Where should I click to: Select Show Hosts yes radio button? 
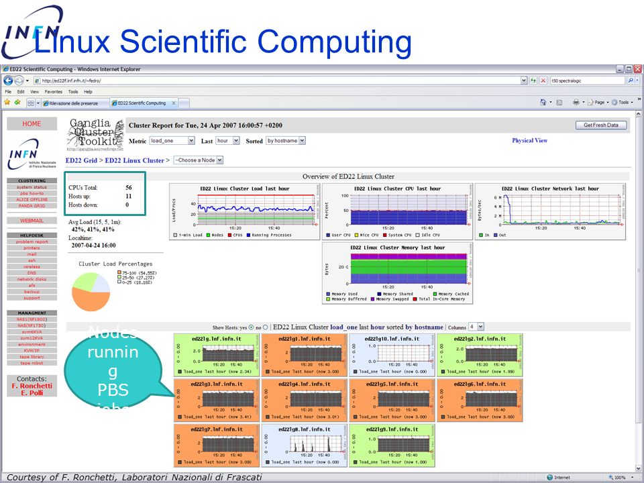pyautogui.click(x=251, y=327)
